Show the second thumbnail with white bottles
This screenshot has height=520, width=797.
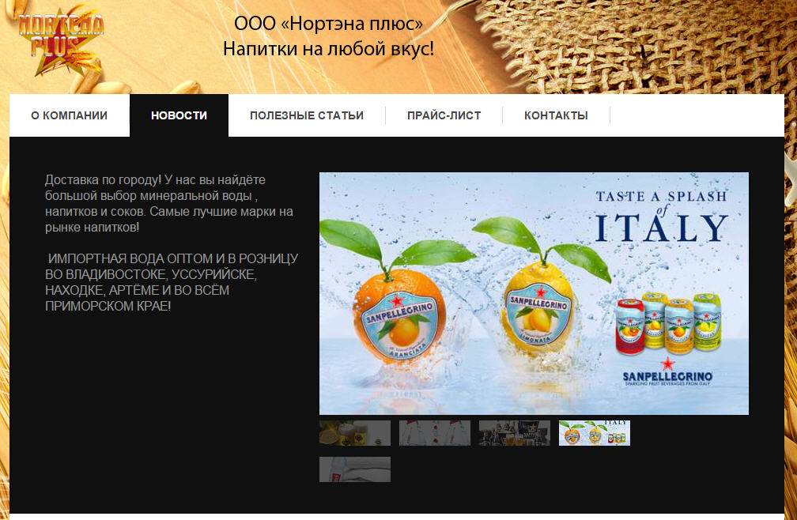click(x=435, y=432)
